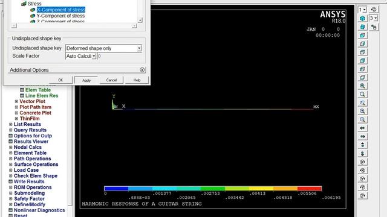Click the Scale Factor value field

tap(119, 56)
